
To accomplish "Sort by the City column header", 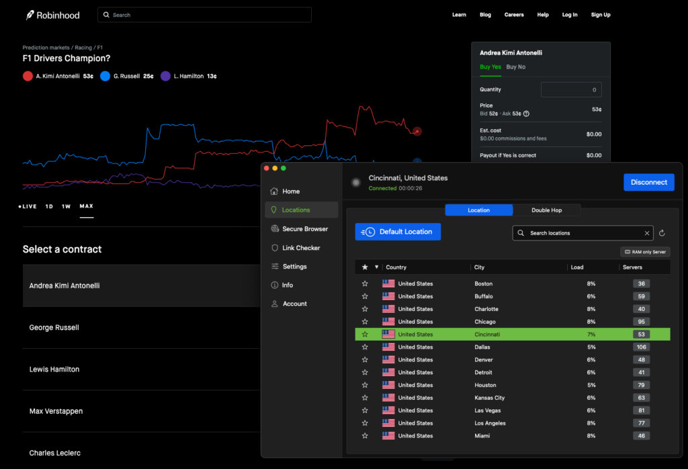I will click(479, 267).
